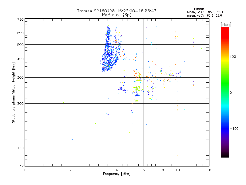Click the lone blue data point just right of 2 MHz

pos(72,140)
